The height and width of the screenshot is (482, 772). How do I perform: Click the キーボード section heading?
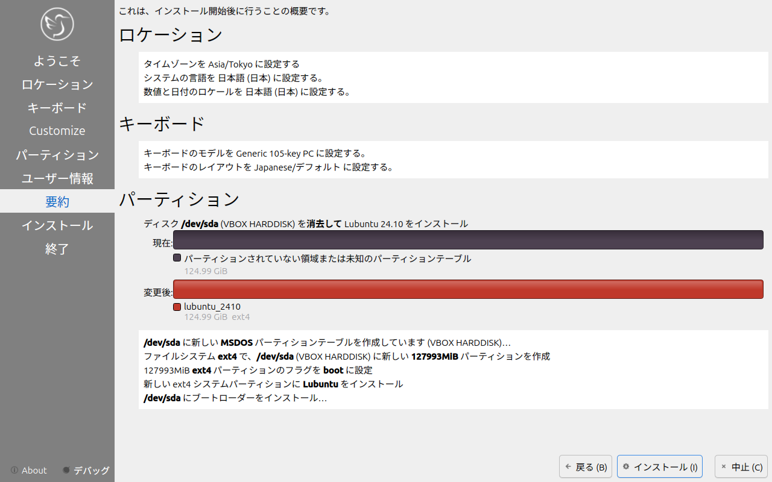(162, 124)
